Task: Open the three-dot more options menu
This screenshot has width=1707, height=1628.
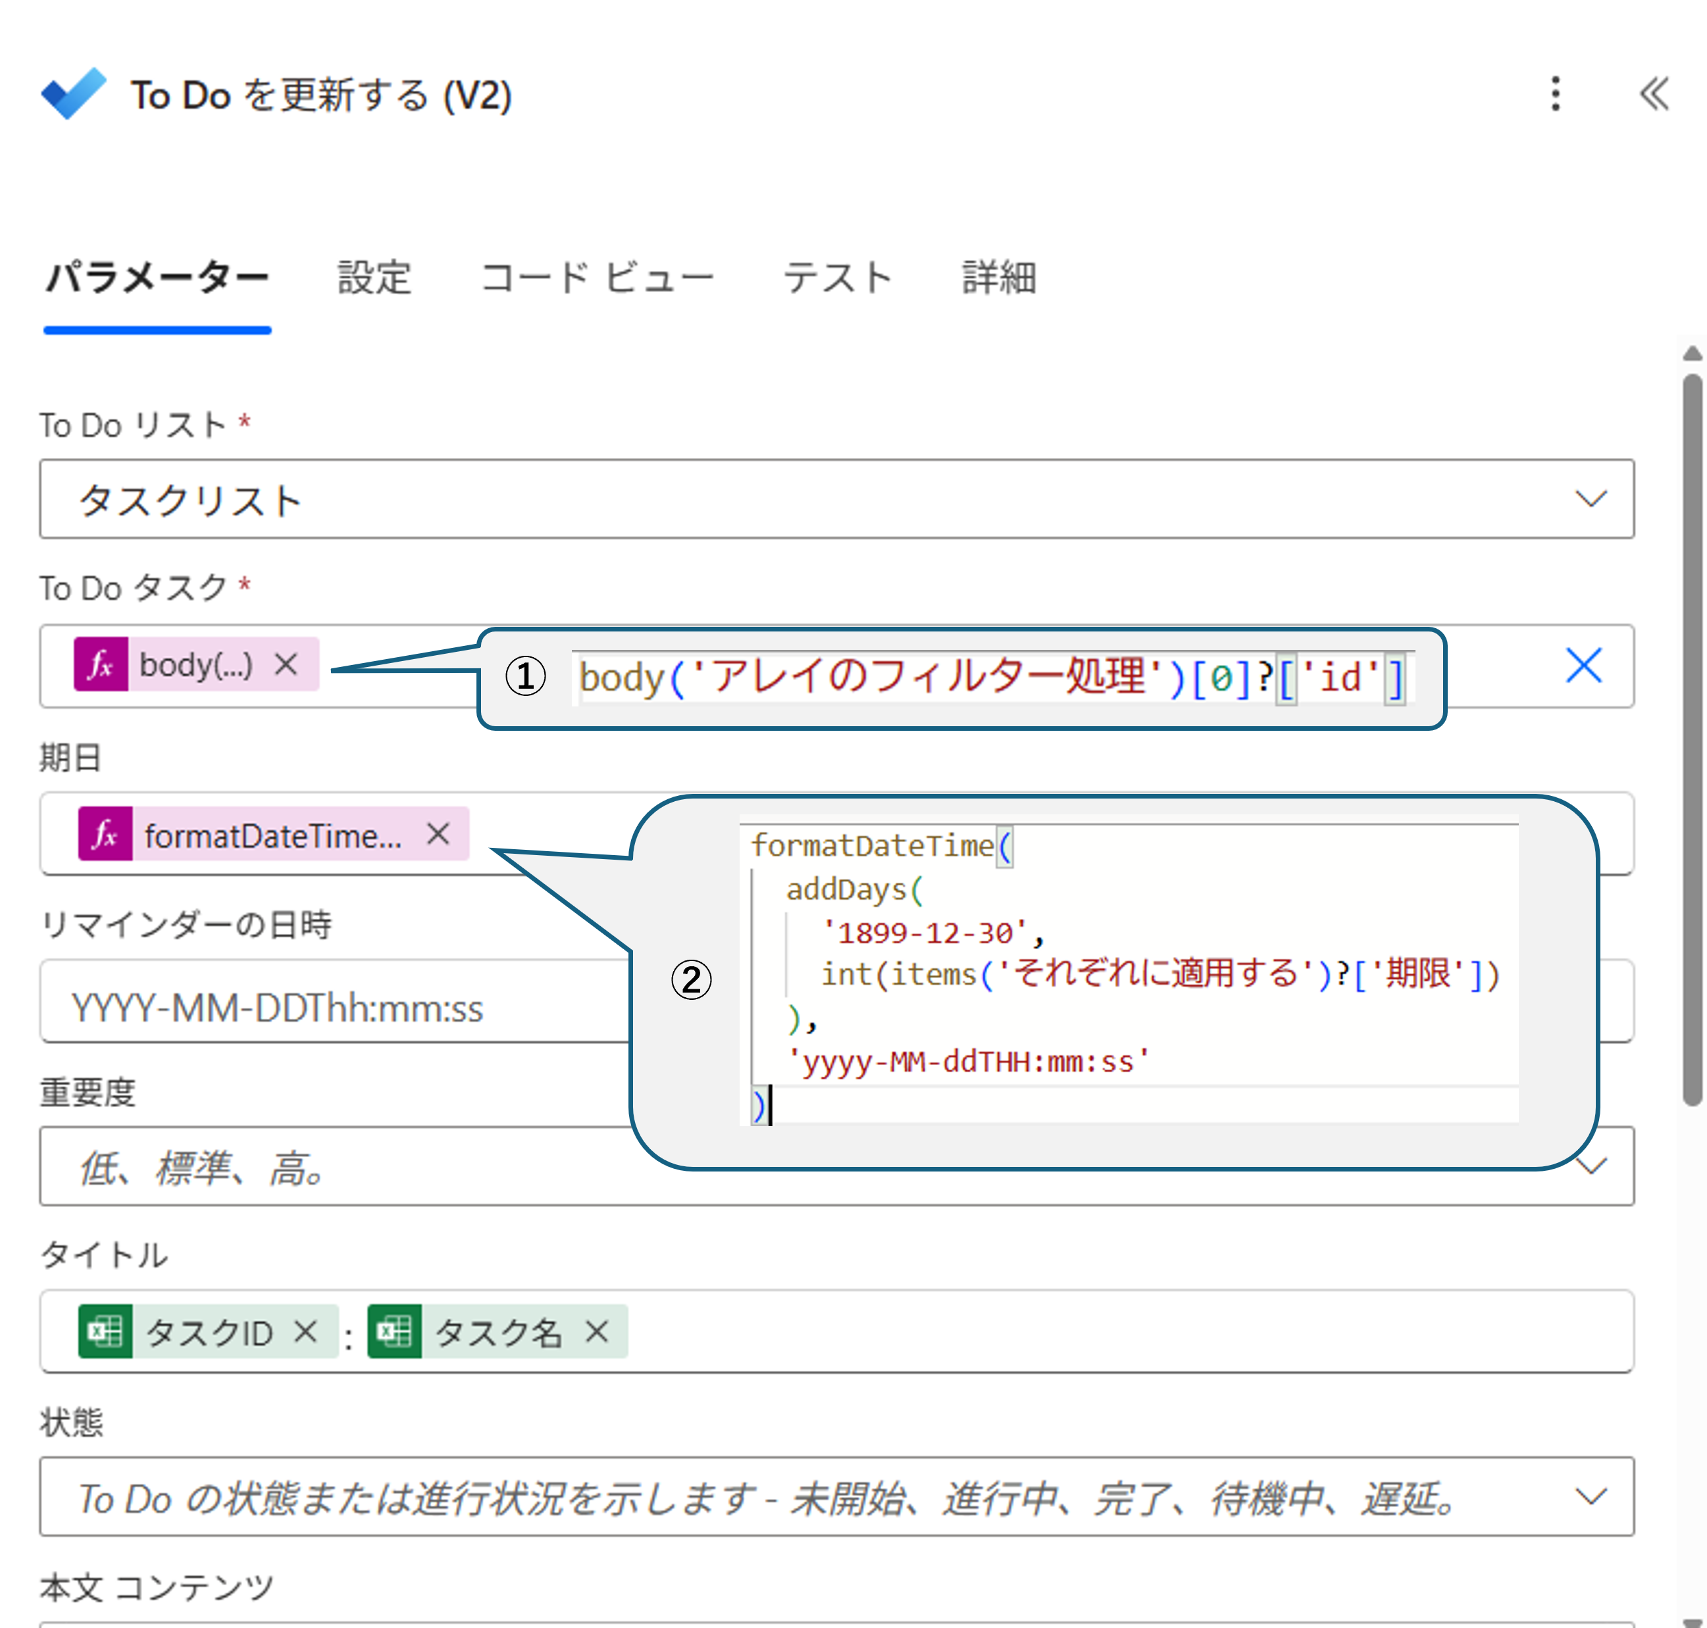Action: point(1555,93)
